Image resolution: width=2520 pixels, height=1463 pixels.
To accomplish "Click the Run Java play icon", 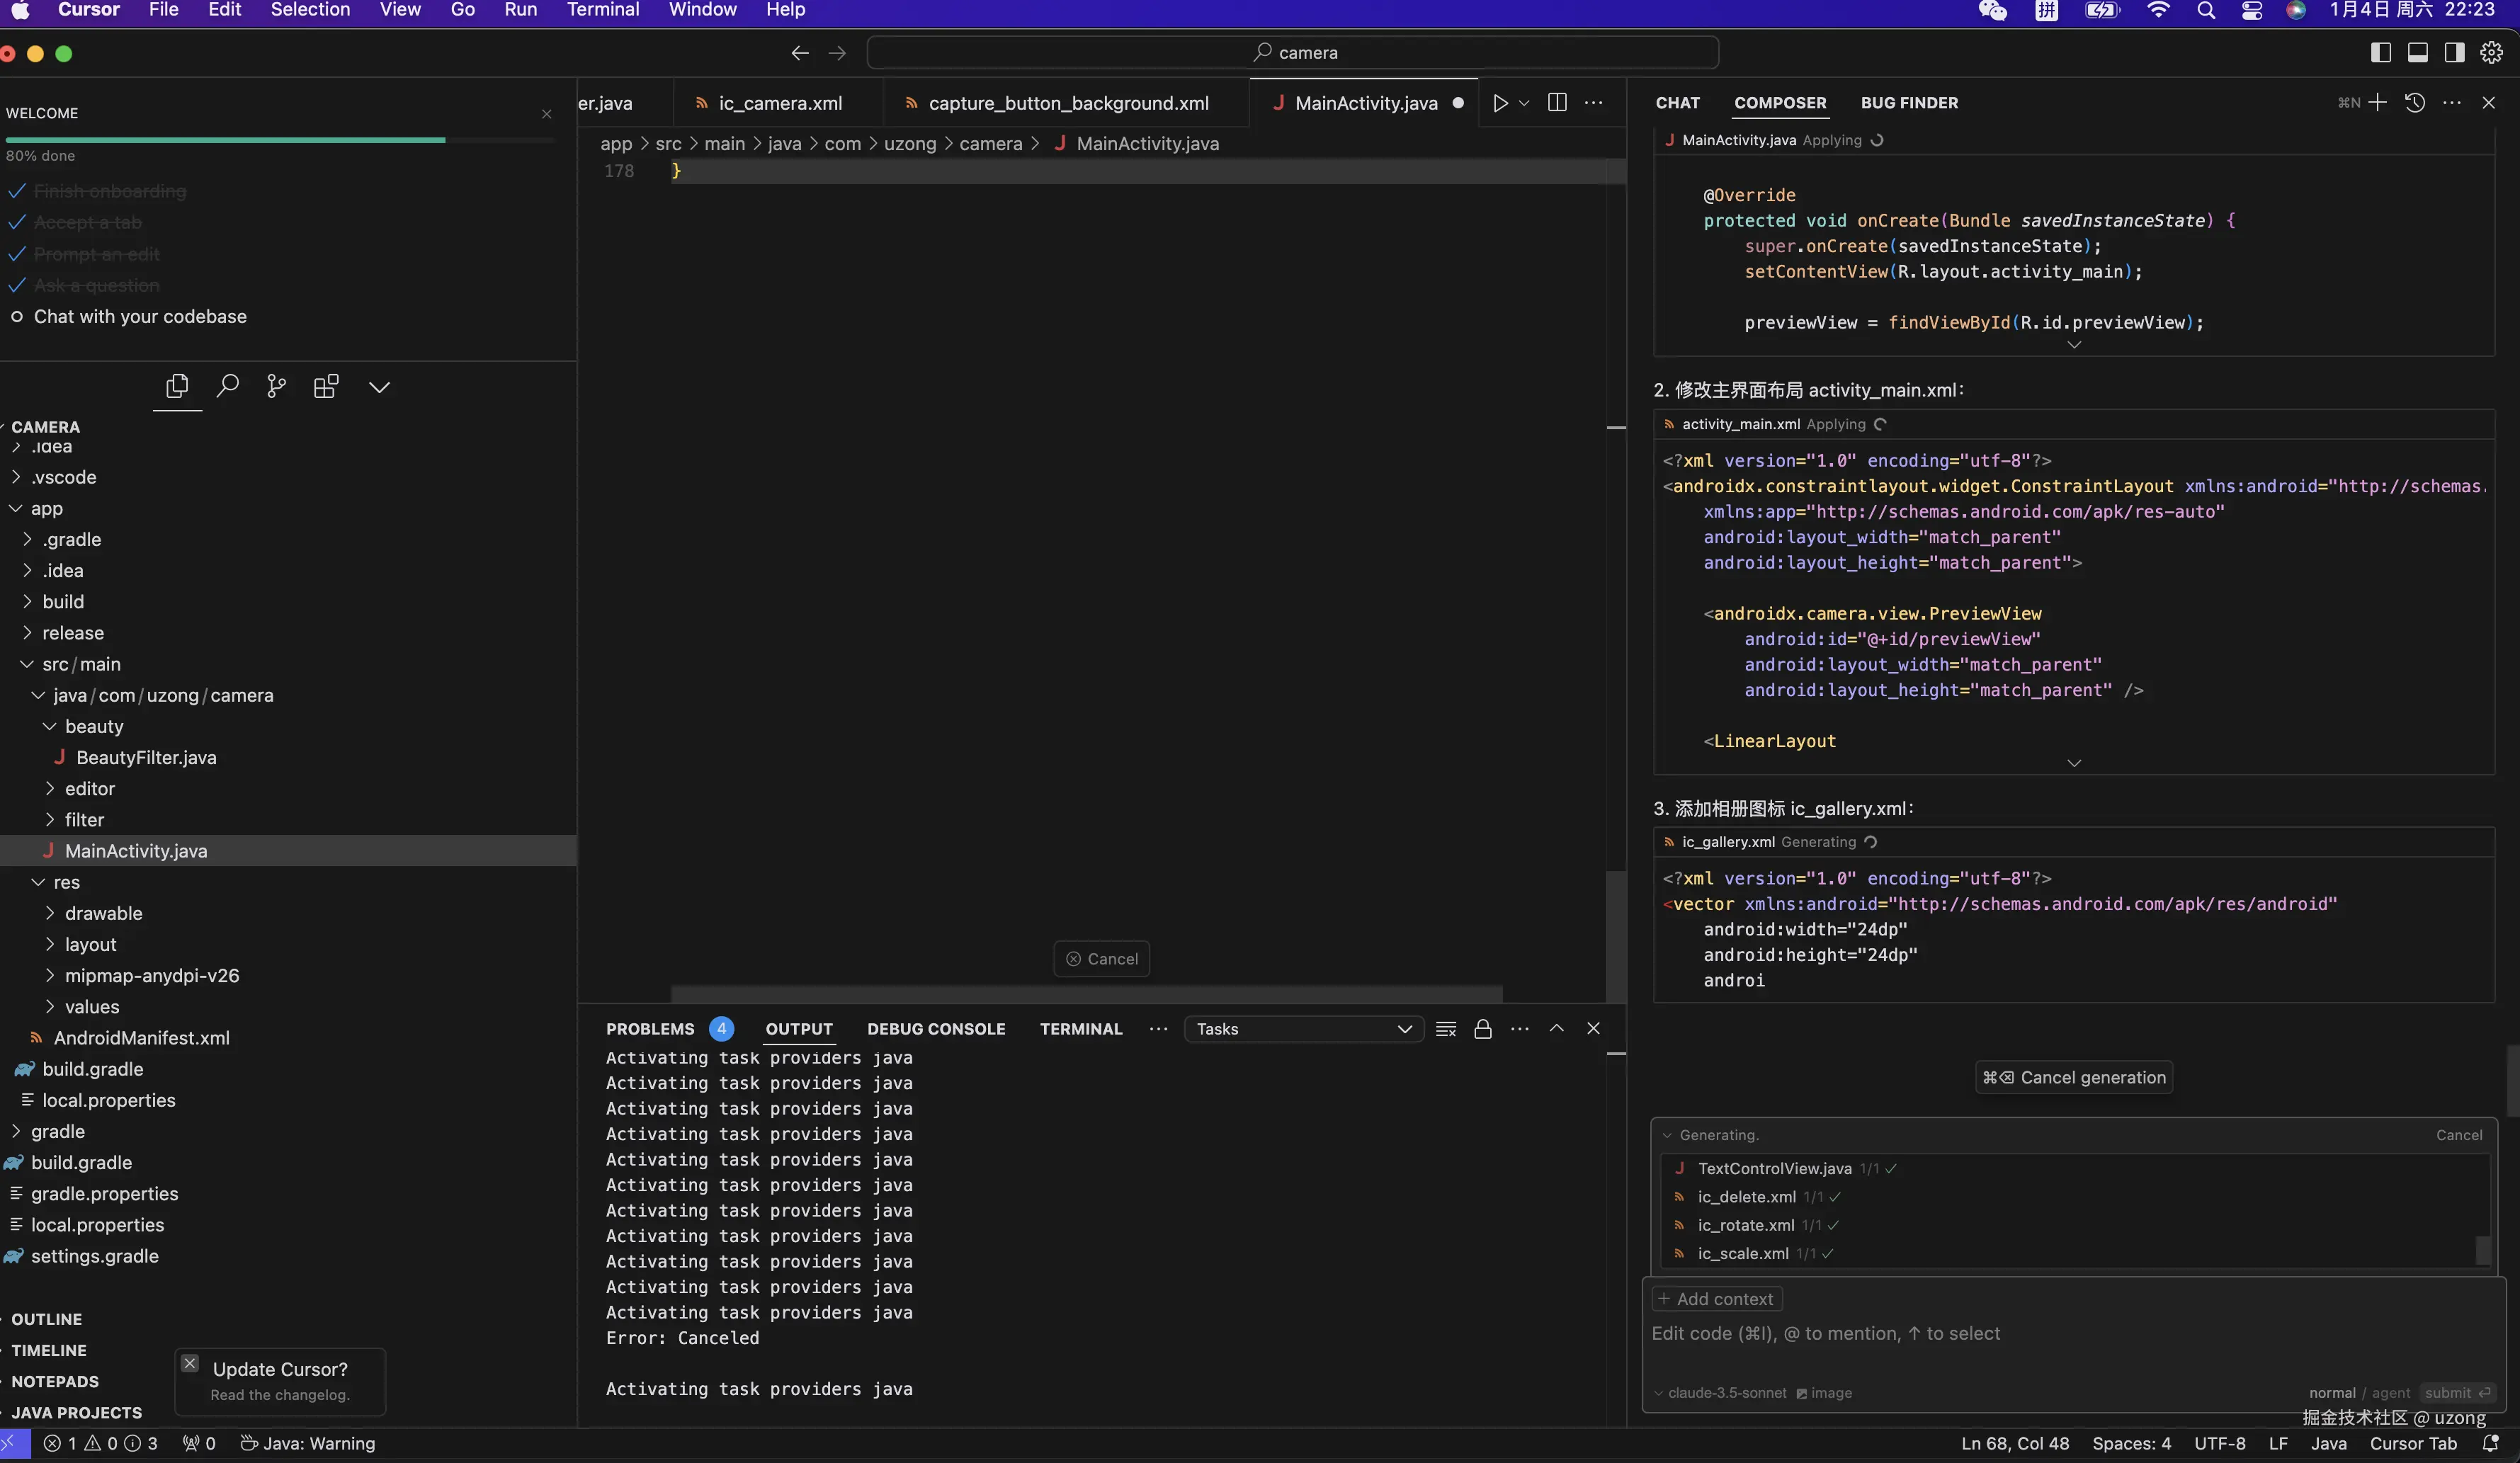I will coord(1500,103).
